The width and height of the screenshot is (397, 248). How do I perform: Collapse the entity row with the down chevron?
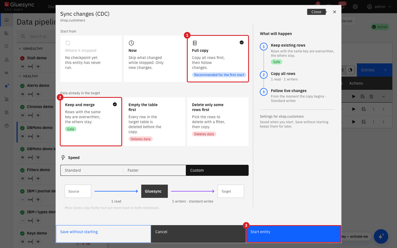click(383, 96)
